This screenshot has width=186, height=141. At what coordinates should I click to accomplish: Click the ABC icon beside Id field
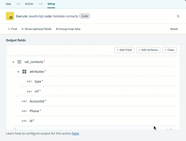[24, 121]
